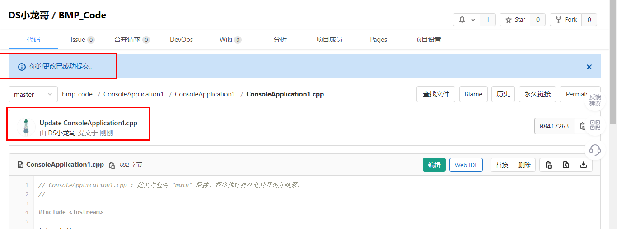Click the BMP_Code project name in title

point(81,15)
